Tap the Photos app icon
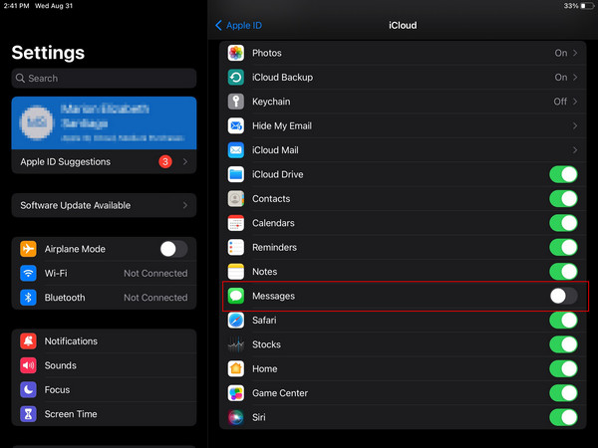 (235, 53)
